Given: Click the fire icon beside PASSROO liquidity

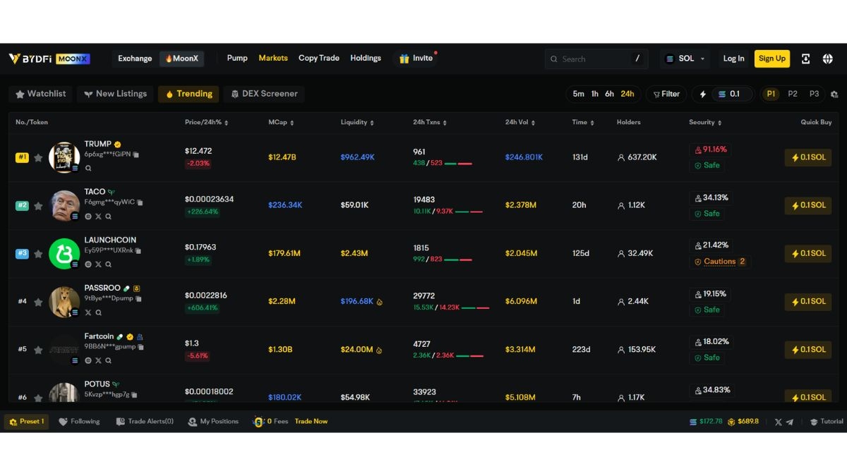Looking at the screenshot, I should 379,302.
